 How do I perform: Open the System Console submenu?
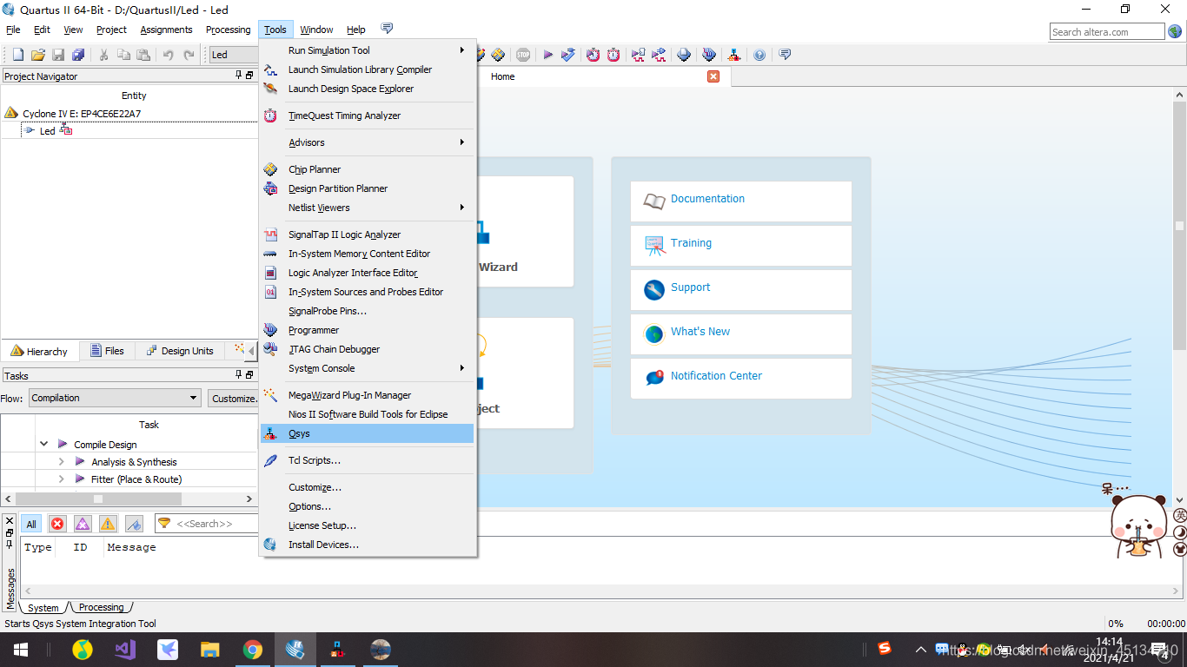pos(368,368)
